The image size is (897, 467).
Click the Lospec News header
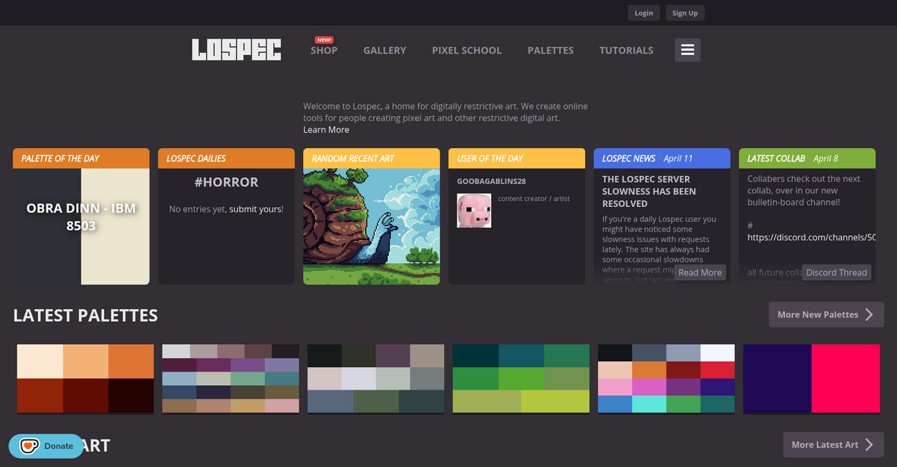[662, 158]
